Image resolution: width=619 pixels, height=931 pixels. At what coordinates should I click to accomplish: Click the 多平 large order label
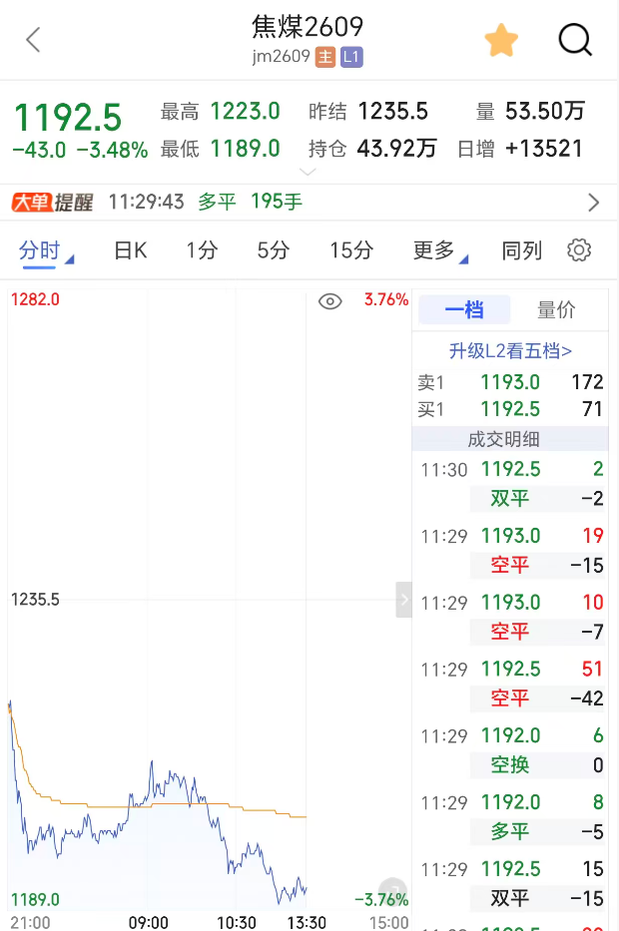pos(217,202)
